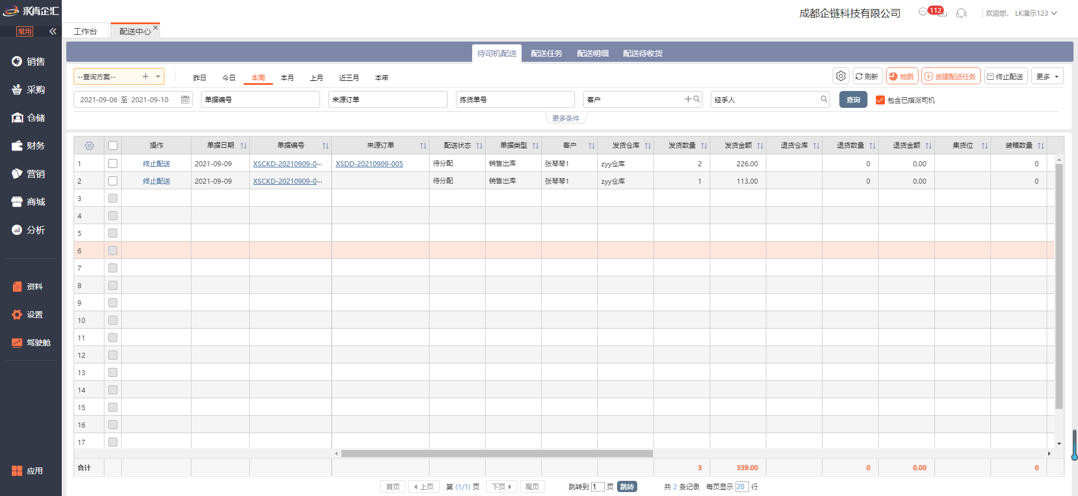Viewport: 1078px width, 496px height.
Task: Open the 仓储 warehouse module icon
Action: click(17, 117)
